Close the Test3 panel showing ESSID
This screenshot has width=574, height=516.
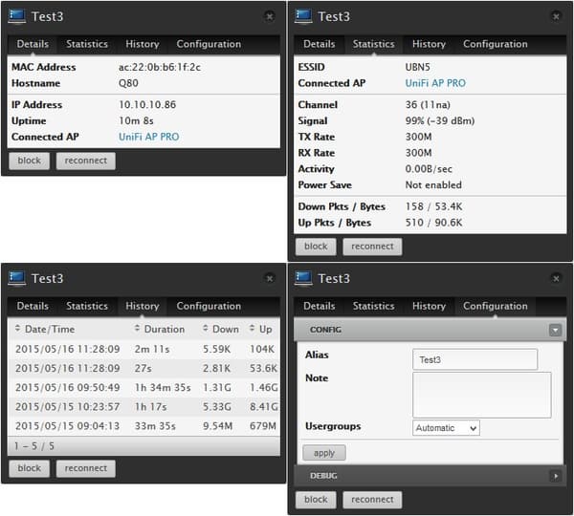click(x=556, y=16)
